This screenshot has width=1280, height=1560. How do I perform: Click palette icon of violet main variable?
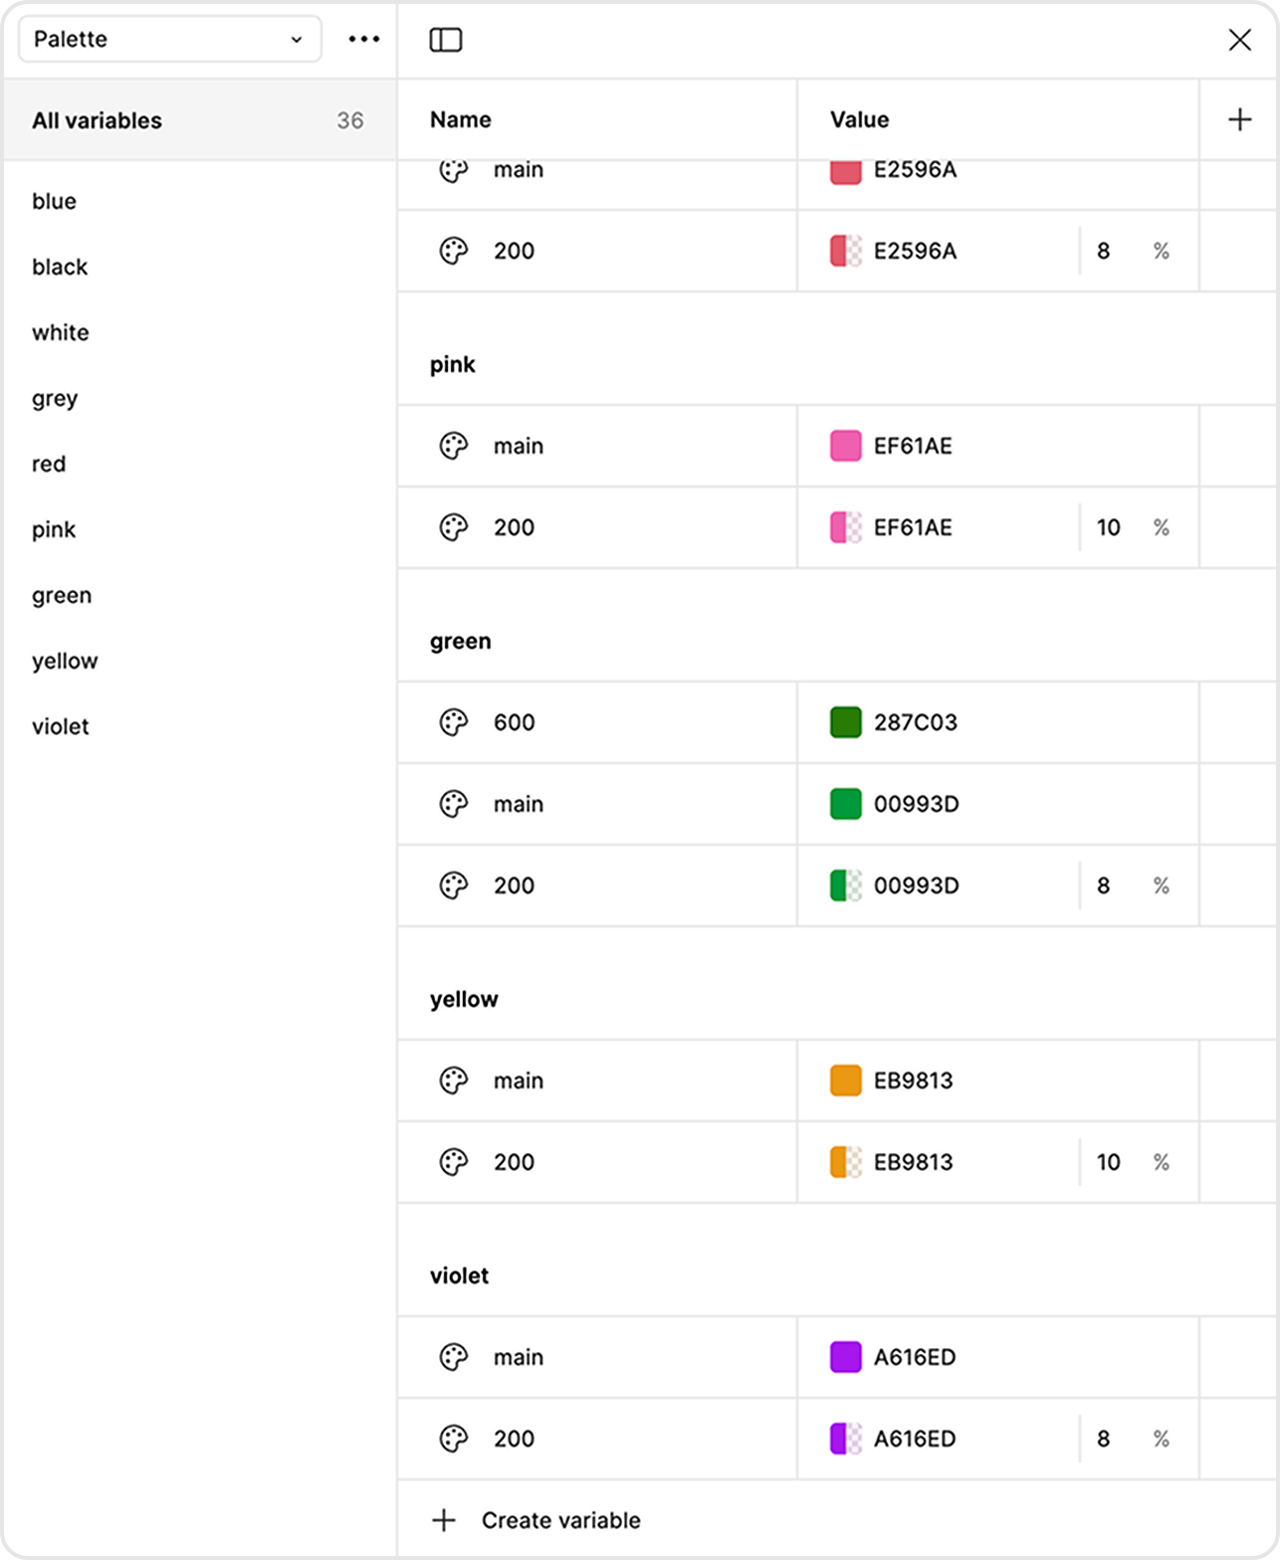click(454, 1357)
